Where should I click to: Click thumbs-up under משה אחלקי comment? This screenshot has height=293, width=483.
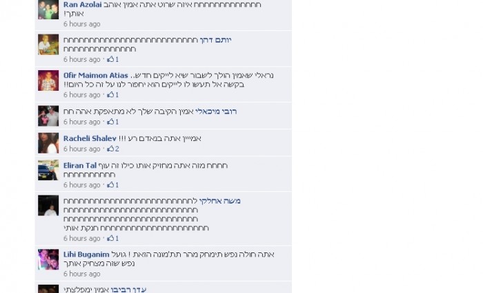pyautogui.click(x=110, y=238)
